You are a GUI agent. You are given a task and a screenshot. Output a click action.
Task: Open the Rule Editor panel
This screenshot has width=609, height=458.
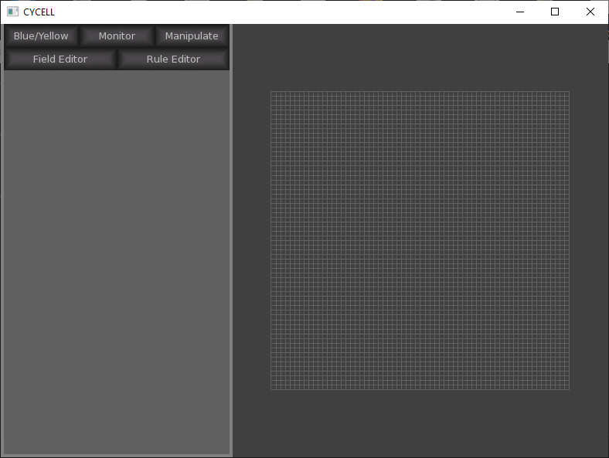173,59
